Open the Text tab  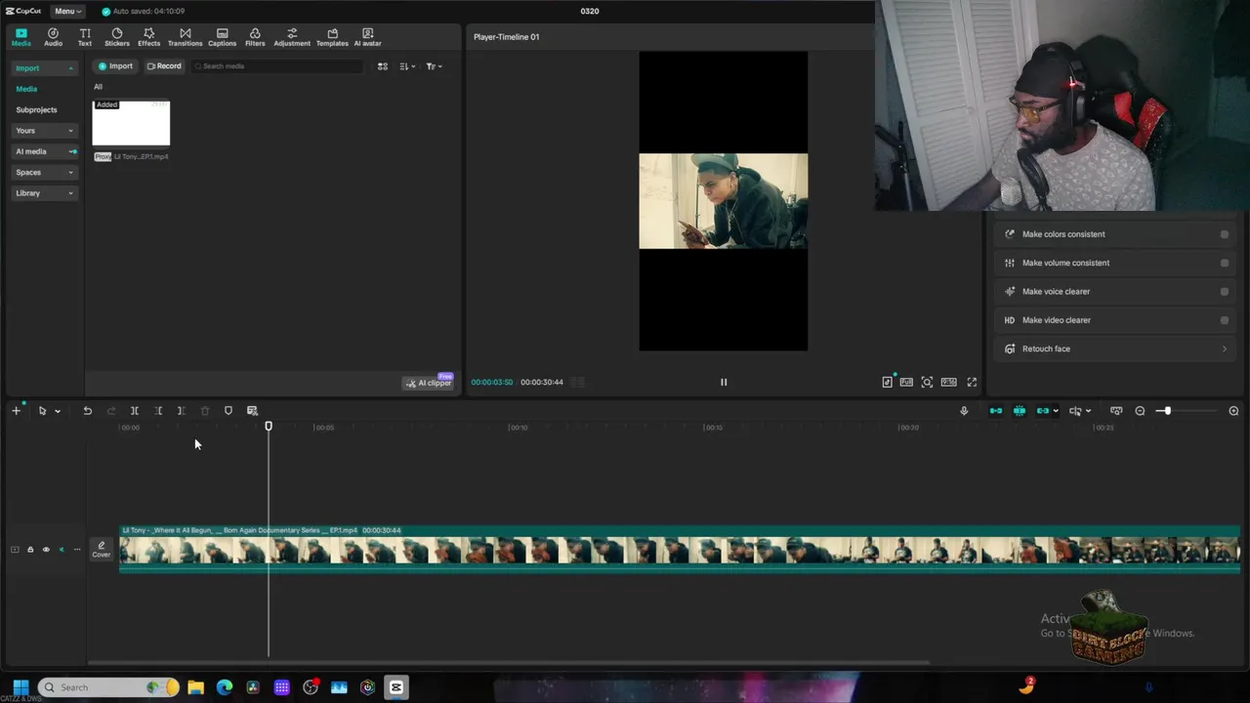[x=85, y=37]
